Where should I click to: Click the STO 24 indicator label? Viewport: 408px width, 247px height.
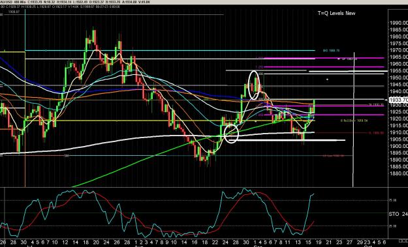pos(398,214)
